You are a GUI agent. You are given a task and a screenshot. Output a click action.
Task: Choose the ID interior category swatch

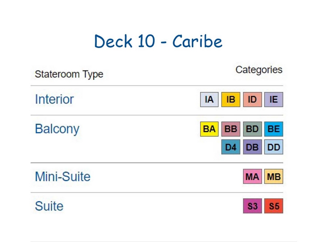252,100
